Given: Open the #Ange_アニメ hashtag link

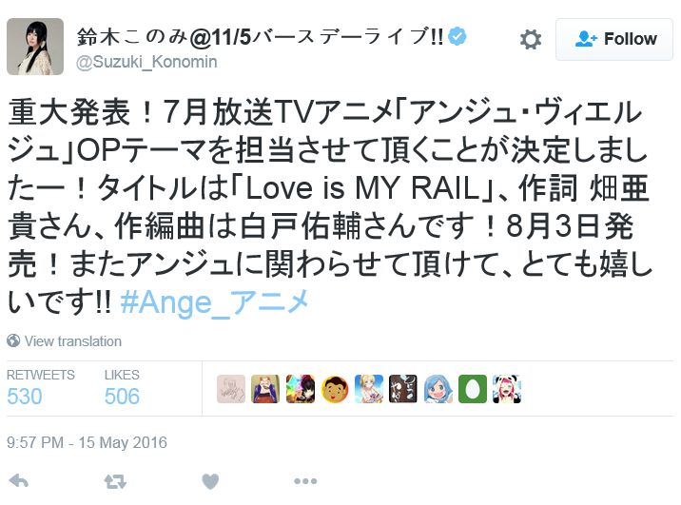Looking at the screenshot, I should [215, 302].
